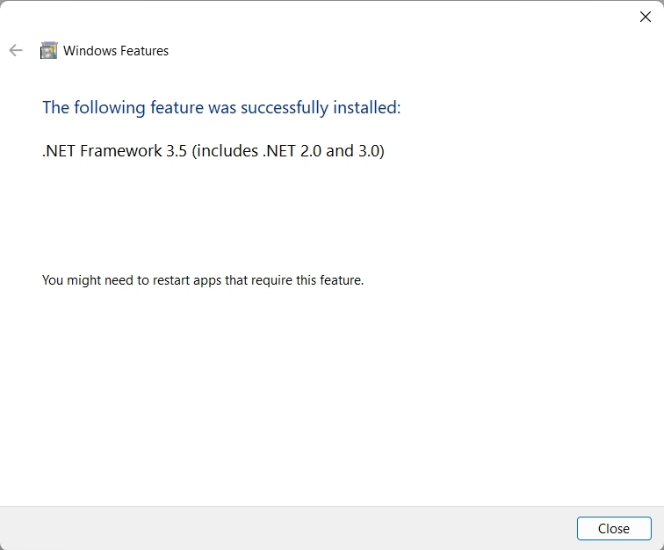The image size is (664, 550).
Task: Click the "successfully installed" heading
Action: pyautogui.click(x=221, y=108)
